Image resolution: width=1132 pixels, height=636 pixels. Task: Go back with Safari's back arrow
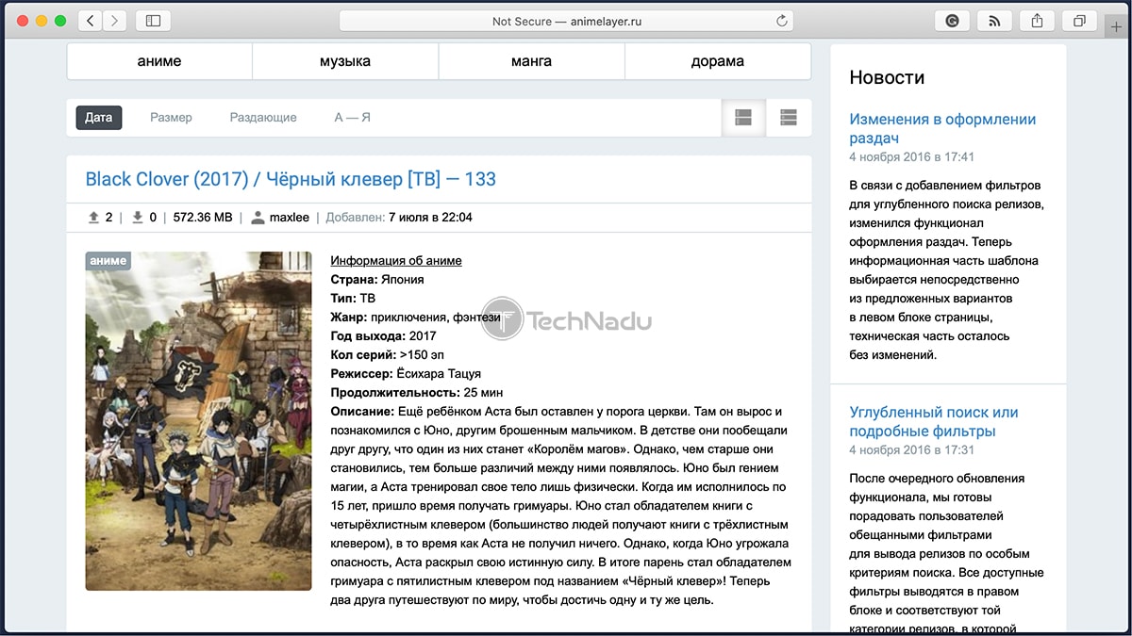click(x=91, y=21)
